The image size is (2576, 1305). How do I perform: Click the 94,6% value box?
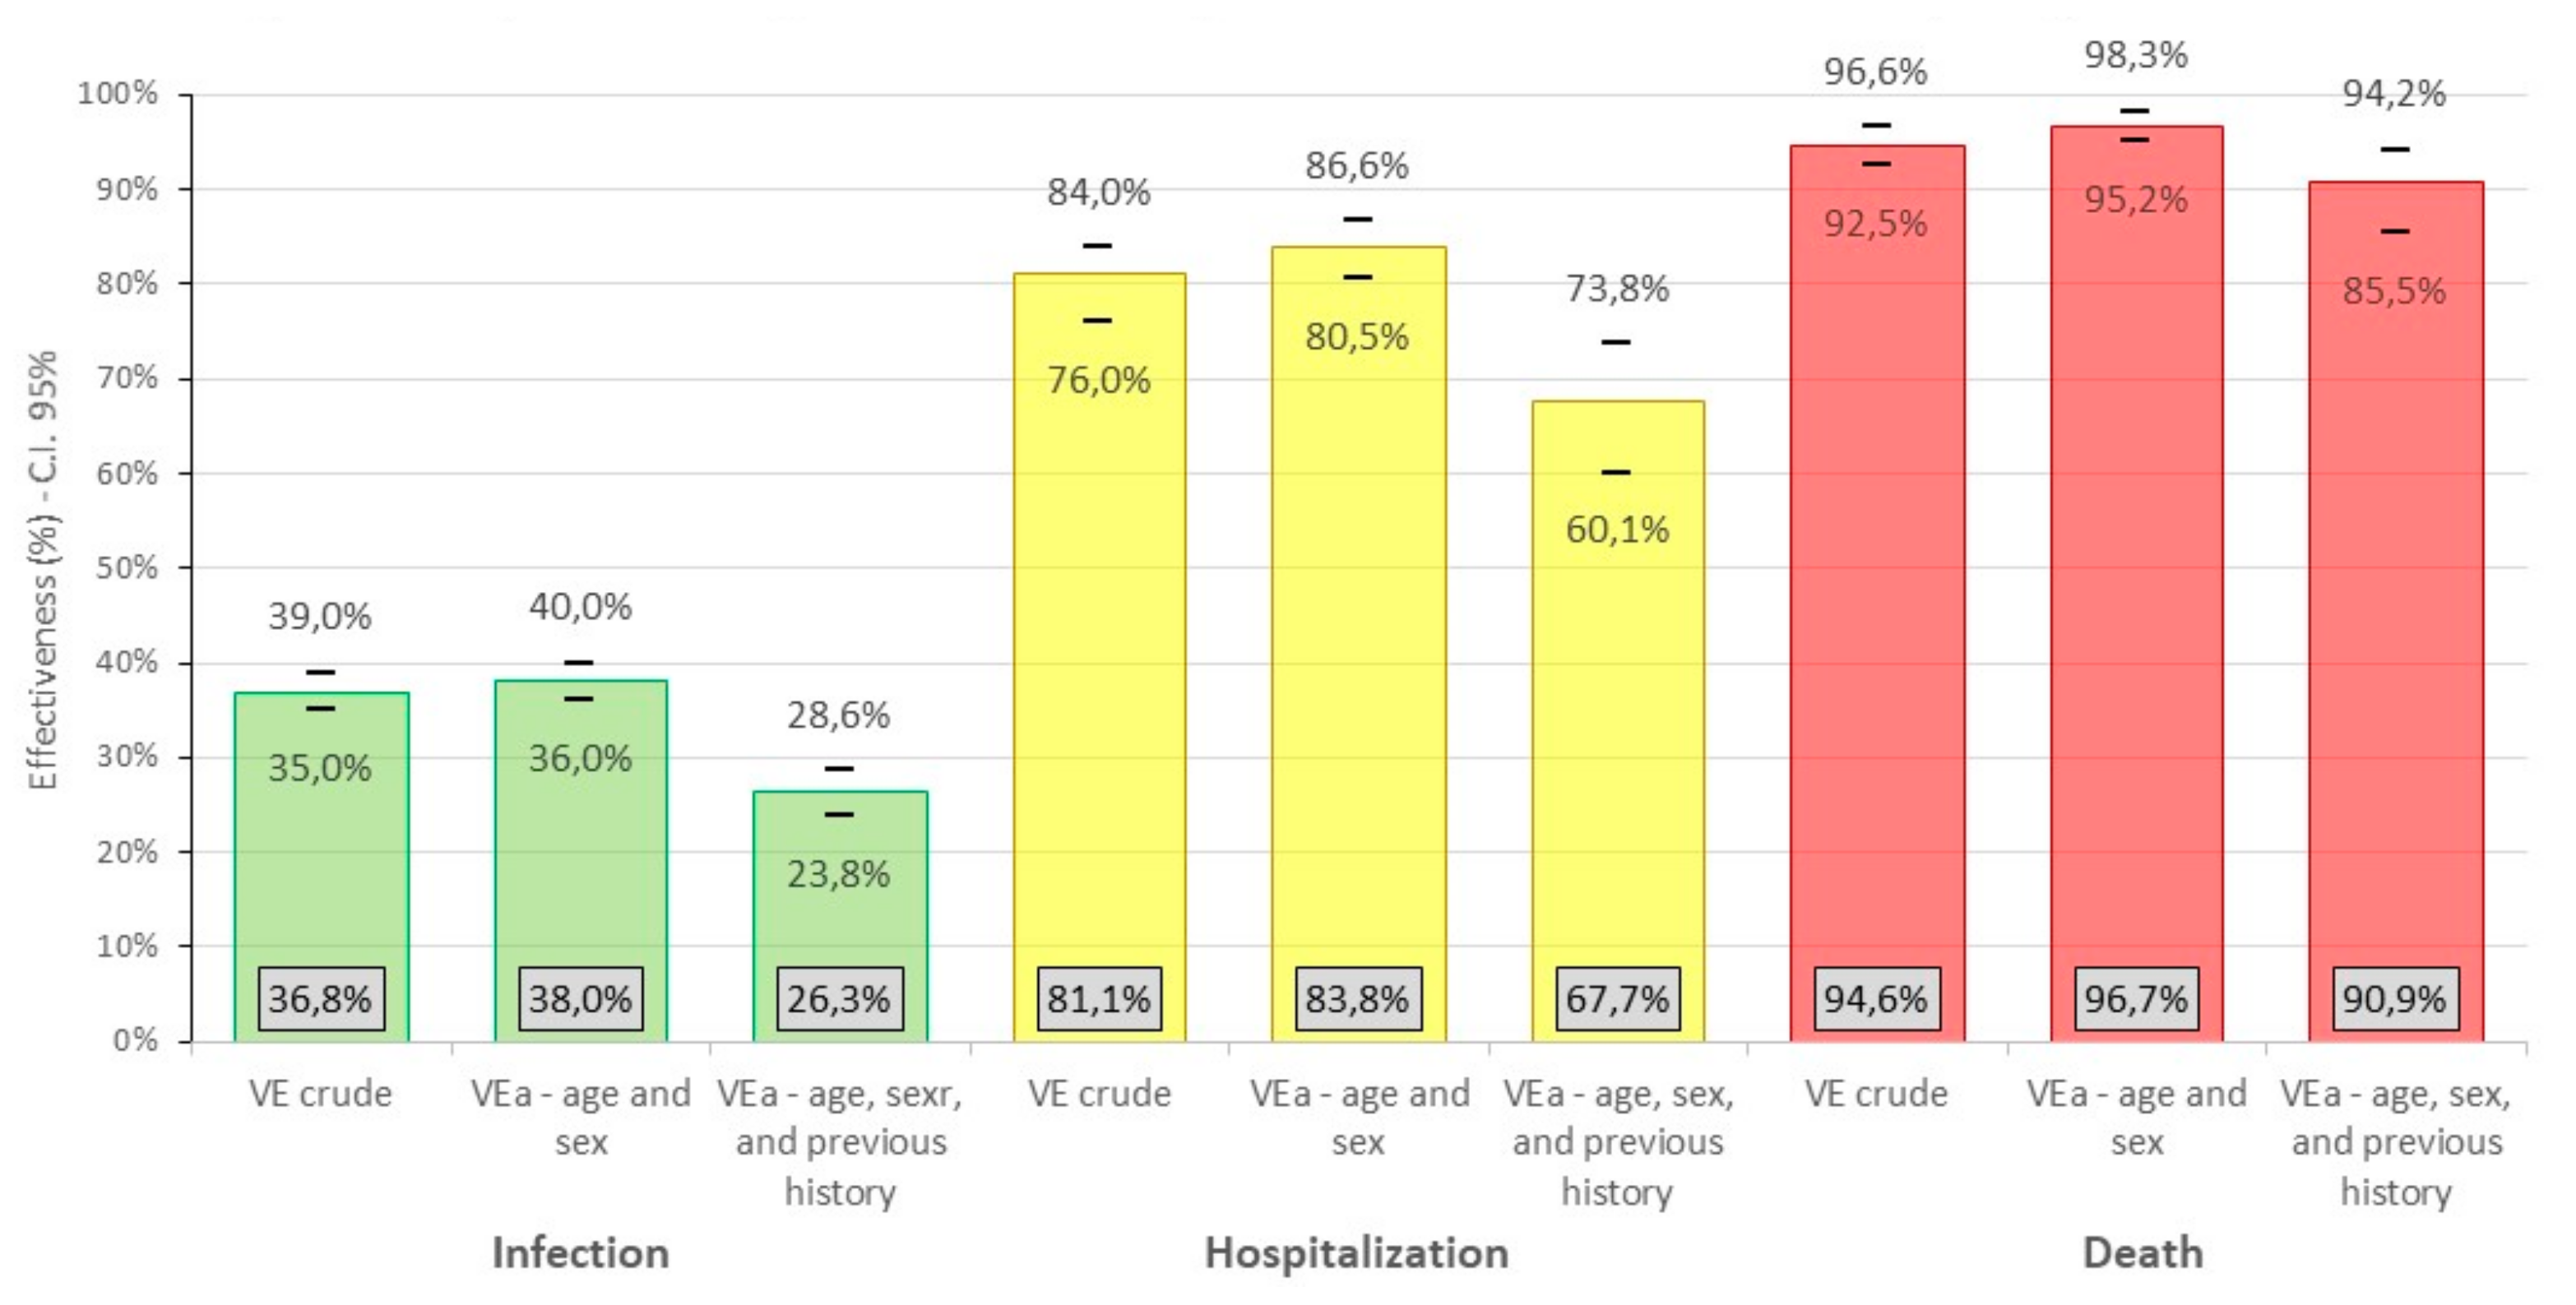pos(1876,998)
